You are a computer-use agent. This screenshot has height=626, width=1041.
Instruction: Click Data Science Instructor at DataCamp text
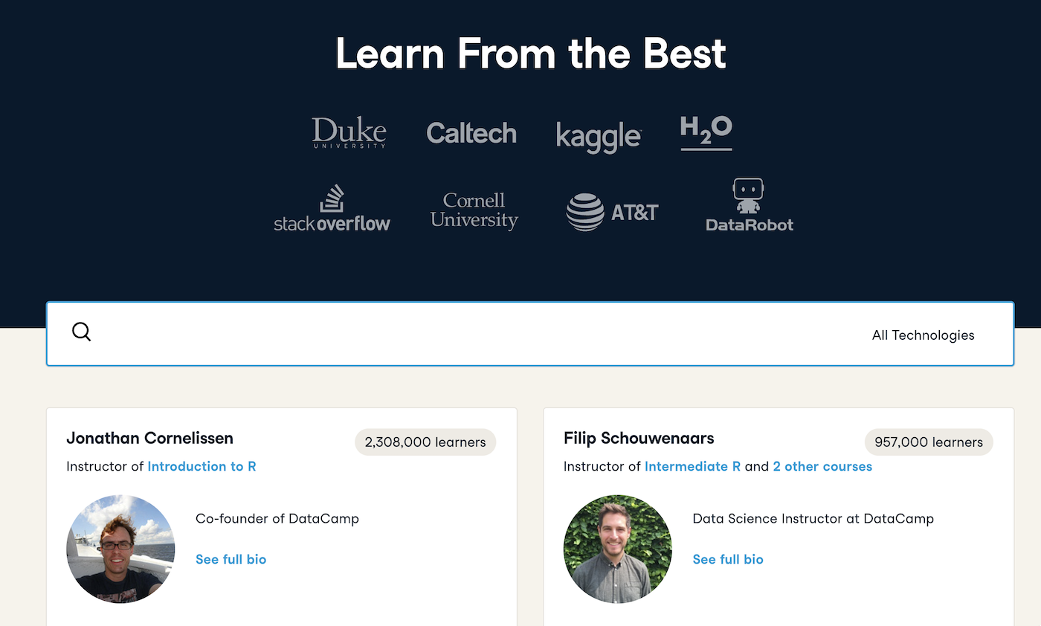[x=813, y=519]
